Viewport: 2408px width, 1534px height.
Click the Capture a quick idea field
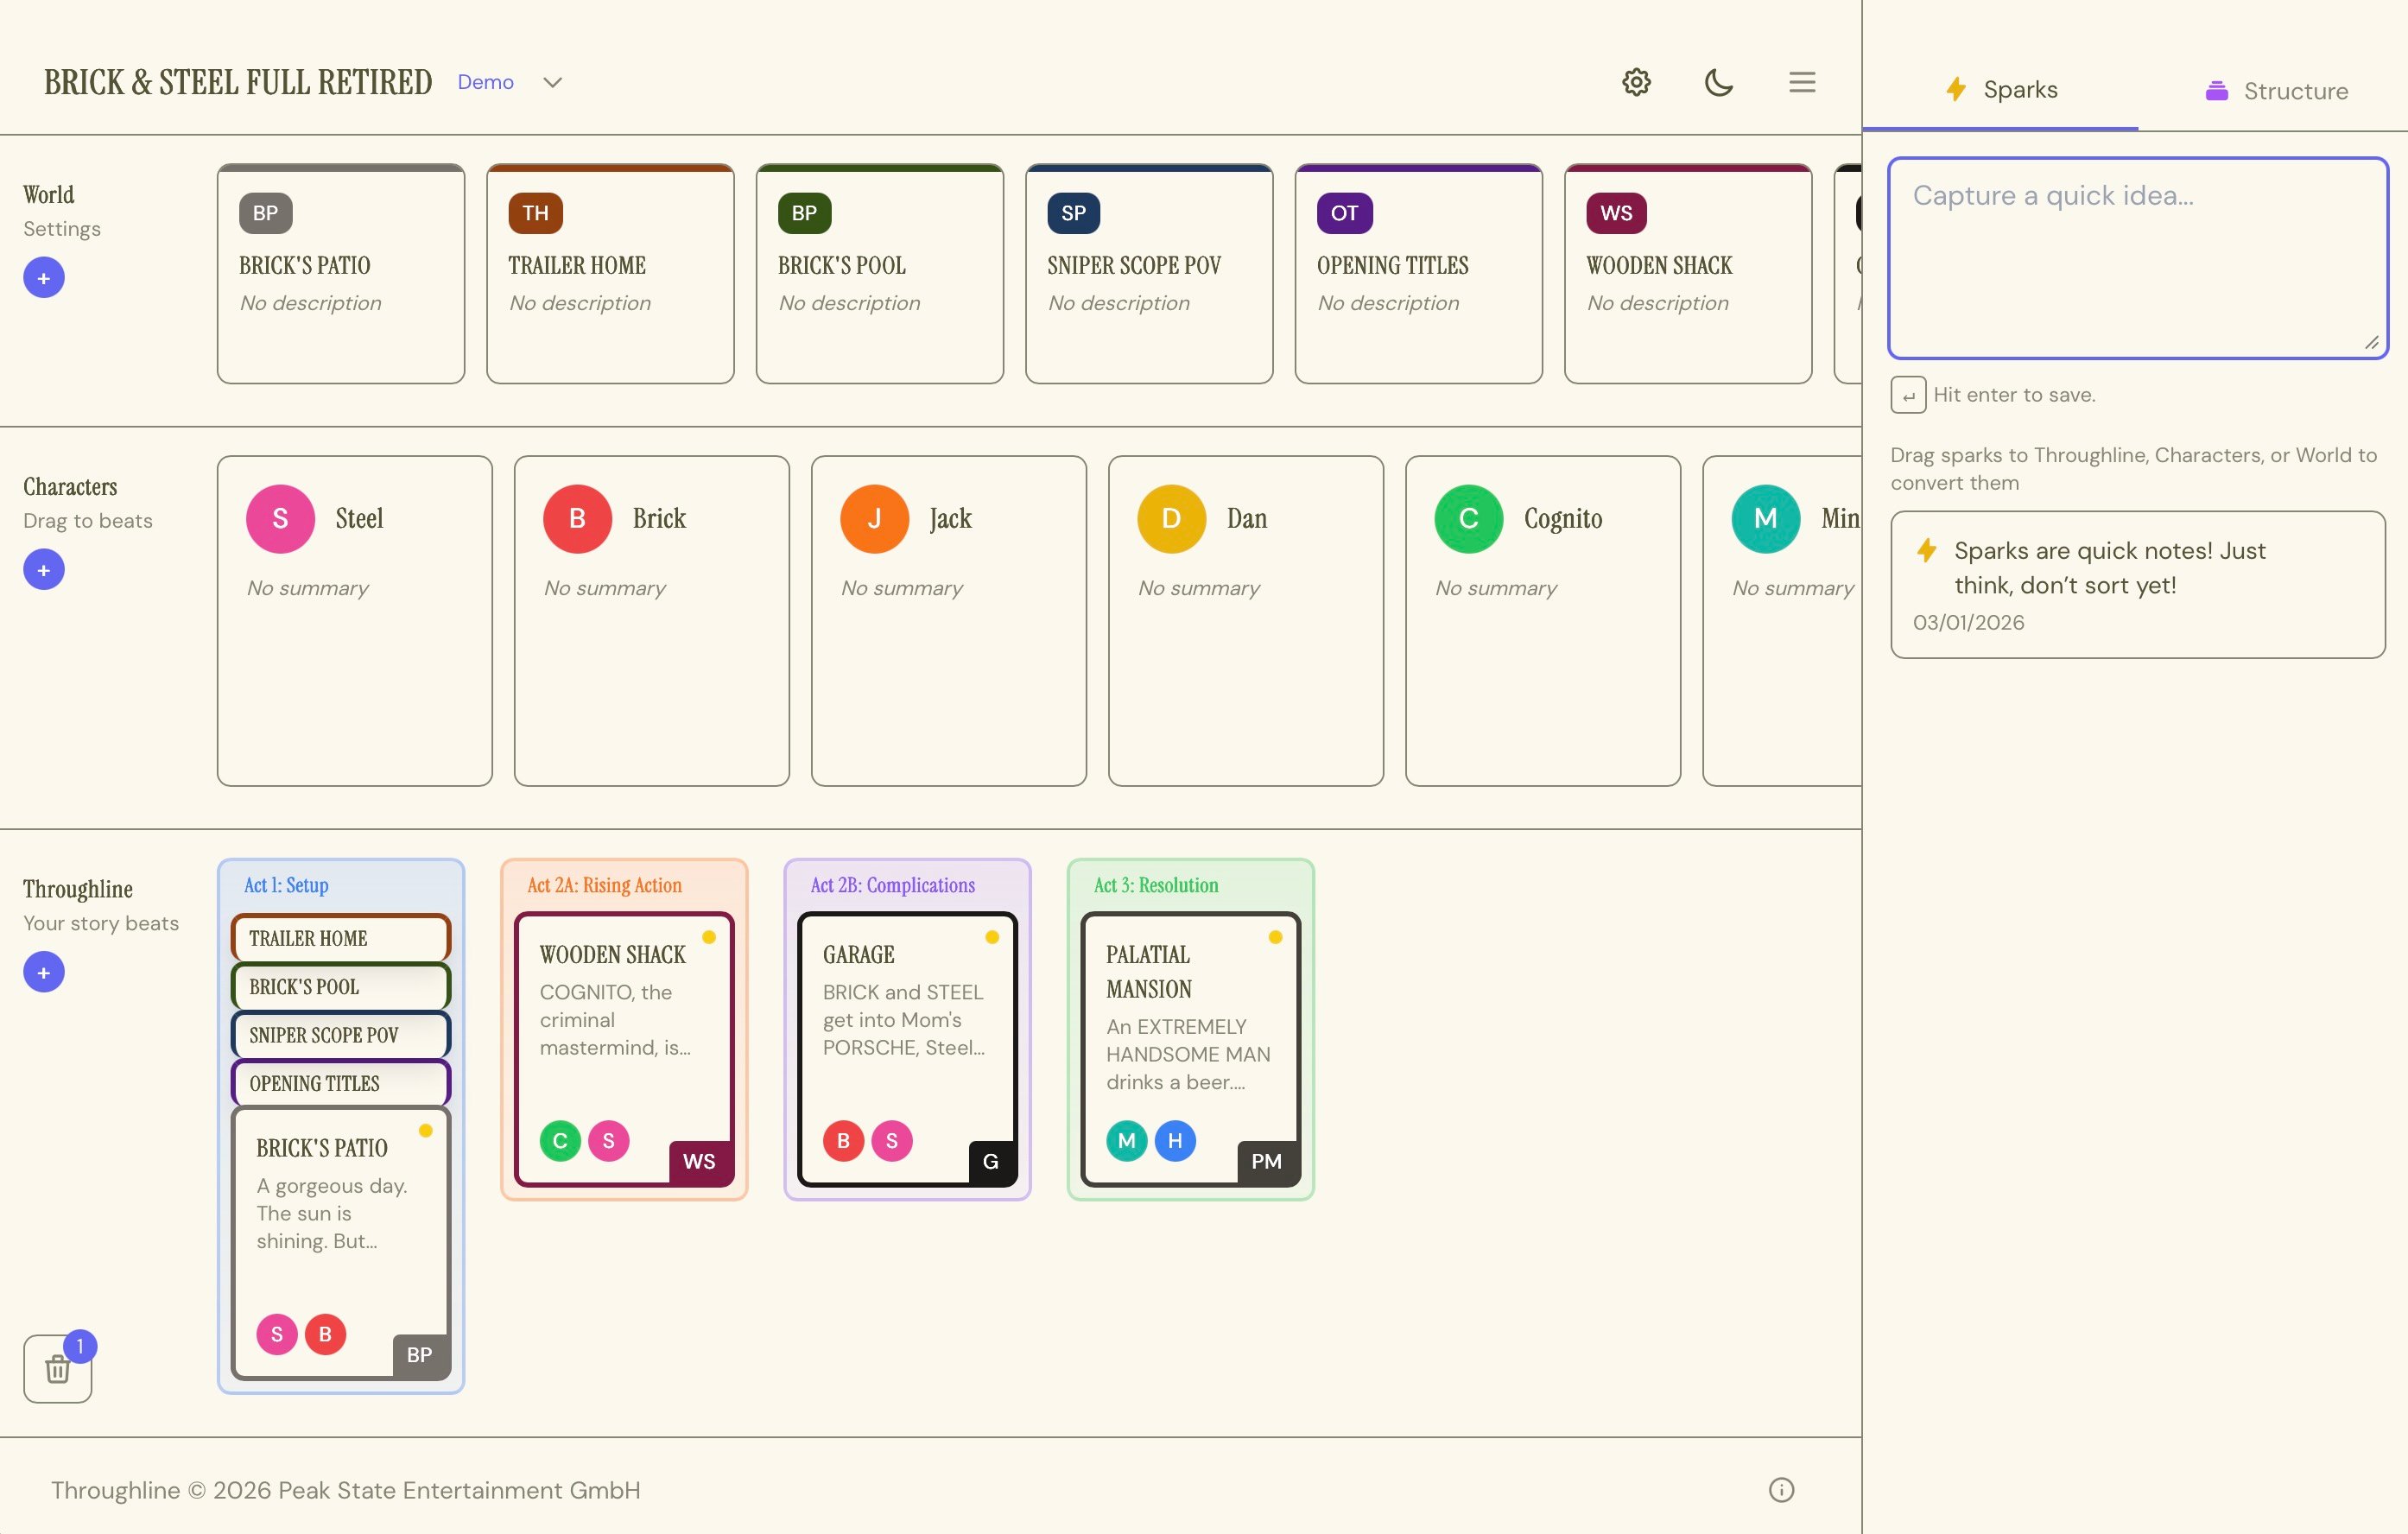[x=2137, y=258]
